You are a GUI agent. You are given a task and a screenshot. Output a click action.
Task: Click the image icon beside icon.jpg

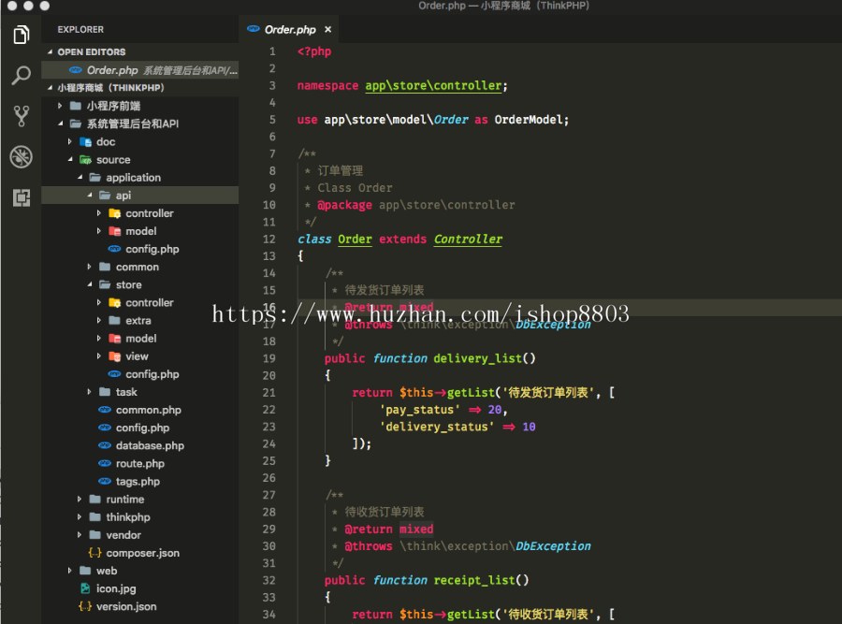[x=85, y=588]
